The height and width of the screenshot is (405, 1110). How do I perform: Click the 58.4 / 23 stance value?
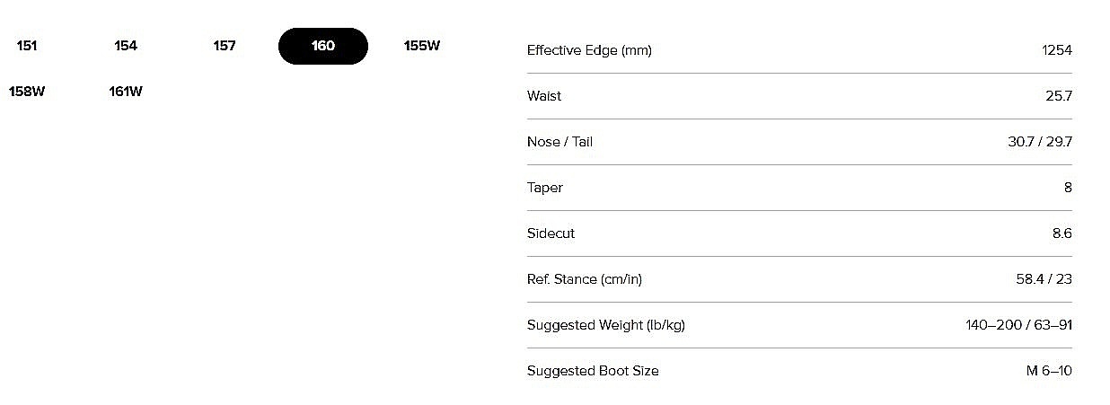1044,279
